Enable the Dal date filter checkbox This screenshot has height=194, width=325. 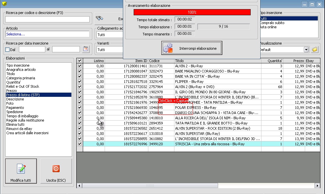(7, 50)
